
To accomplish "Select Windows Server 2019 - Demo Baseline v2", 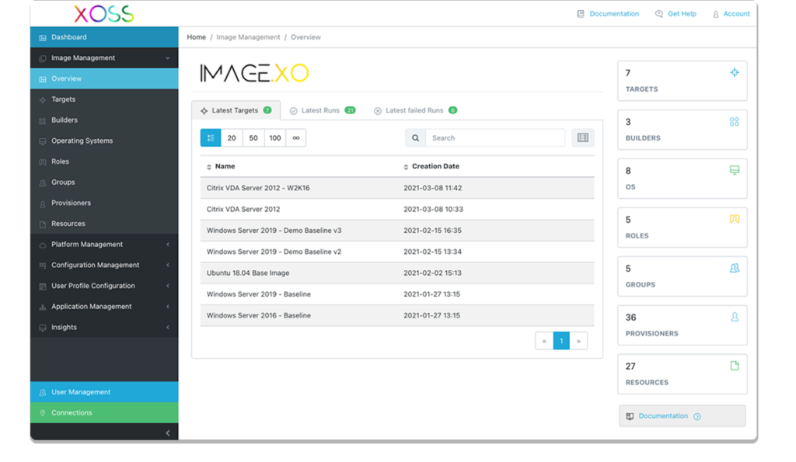I will 397,252.
